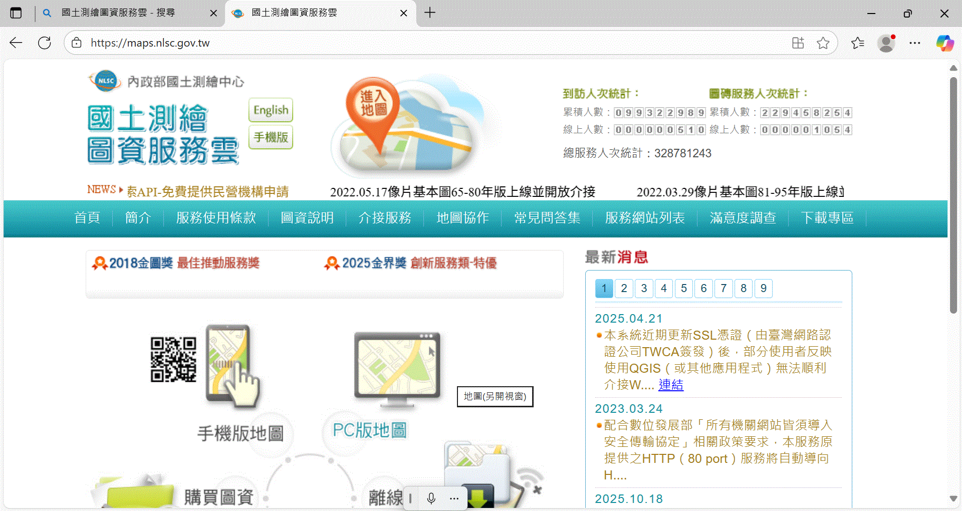The height and width of the screenshot is (511, 962).
Task: Click the QR code image
Action: point(173,359)
